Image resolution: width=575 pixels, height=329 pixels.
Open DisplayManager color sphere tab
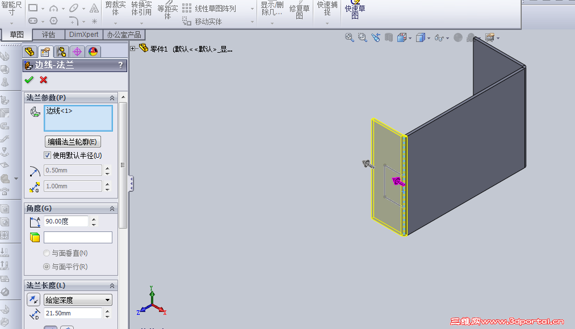click(x=93, y=51)
